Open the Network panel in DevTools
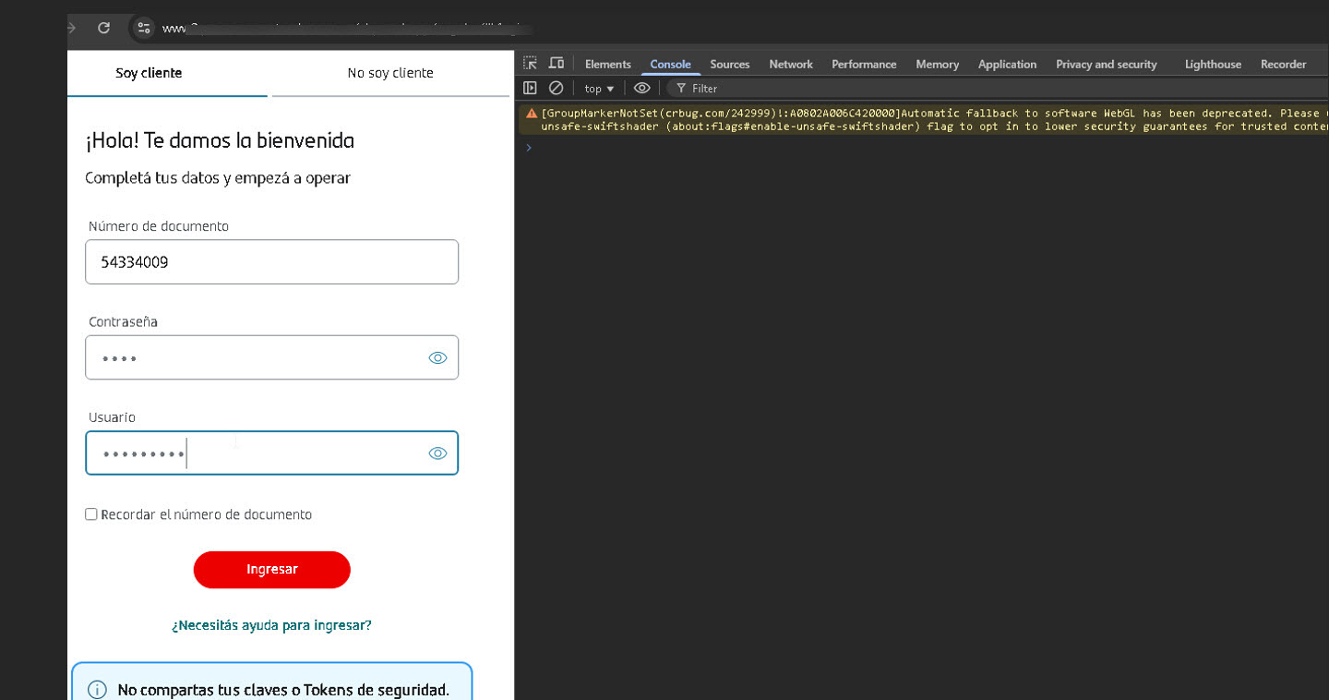This screenshot has width=1329, height=700. click(x=790, y=64)
